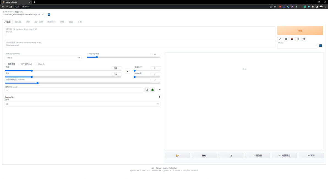Share this page from address bar
328x179 pixels.
pyautogui.click(x=271, y=7)
